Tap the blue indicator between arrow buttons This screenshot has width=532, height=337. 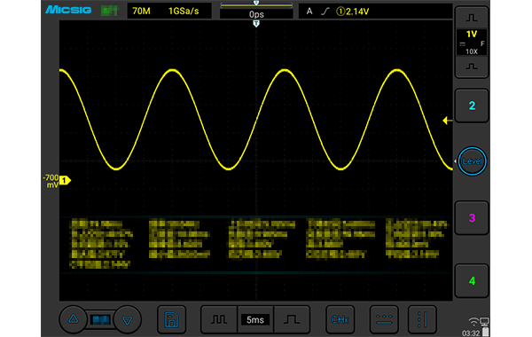click(101, 319)
